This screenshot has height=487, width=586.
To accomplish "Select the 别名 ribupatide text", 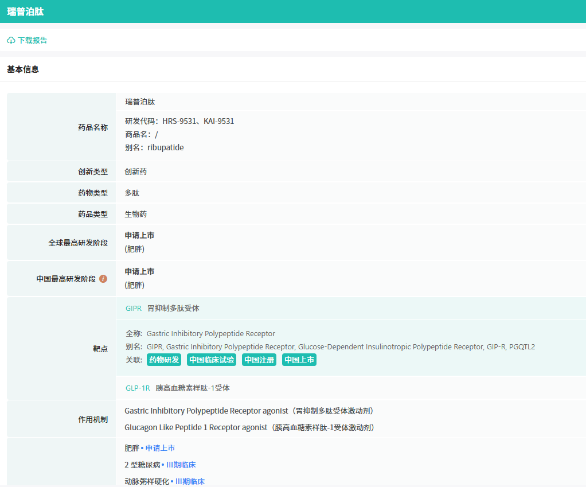I will (154, 147).
